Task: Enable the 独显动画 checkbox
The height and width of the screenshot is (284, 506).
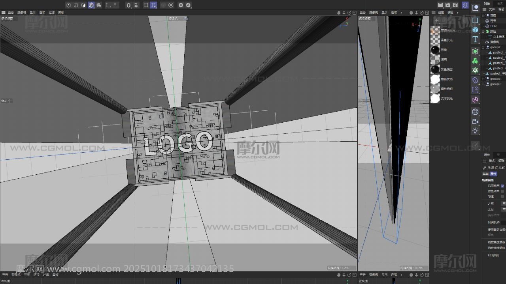Action: coord(502,191)
